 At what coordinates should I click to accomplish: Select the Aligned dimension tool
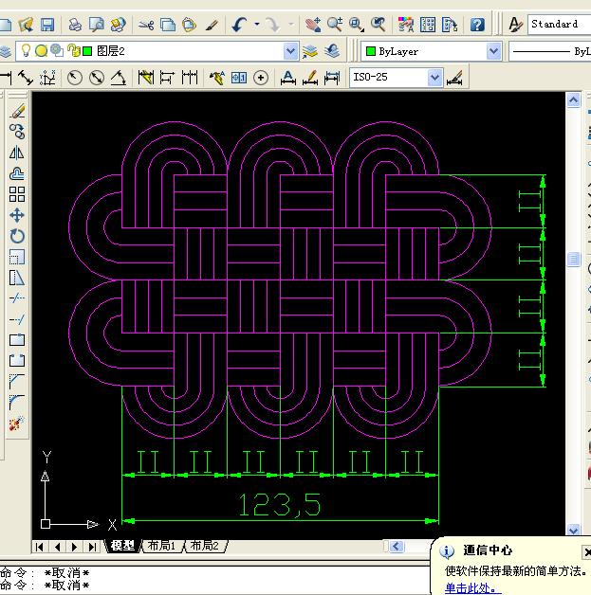(25, 78)
